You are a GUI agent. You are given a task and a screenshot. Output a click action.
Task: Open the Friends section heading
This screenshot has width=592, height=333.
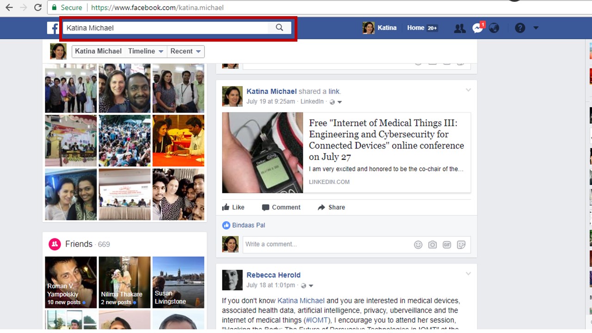pos(79,244)
